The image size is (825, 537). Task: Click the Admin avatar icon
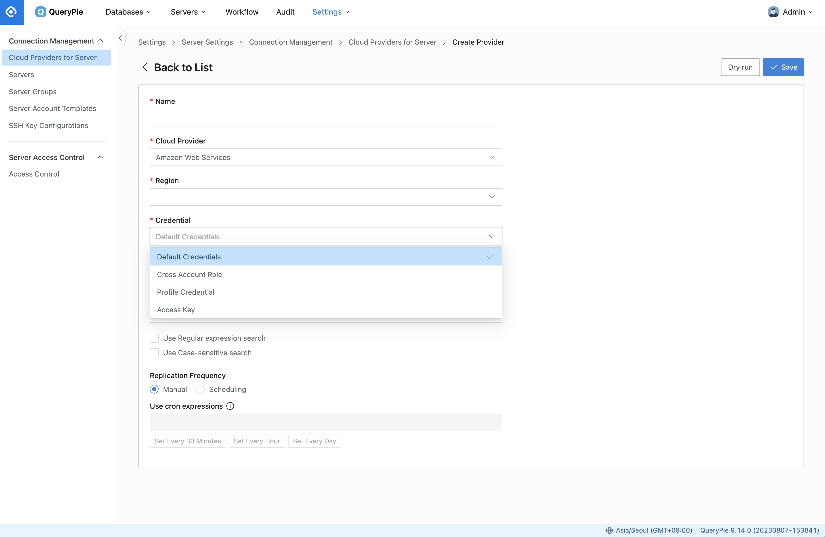click(x=773, y=12)
